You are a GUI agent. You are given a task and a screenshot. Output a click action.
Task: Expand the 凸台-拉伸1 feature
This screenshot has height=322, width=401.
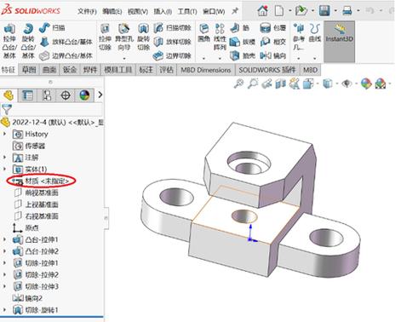[4, 239]
